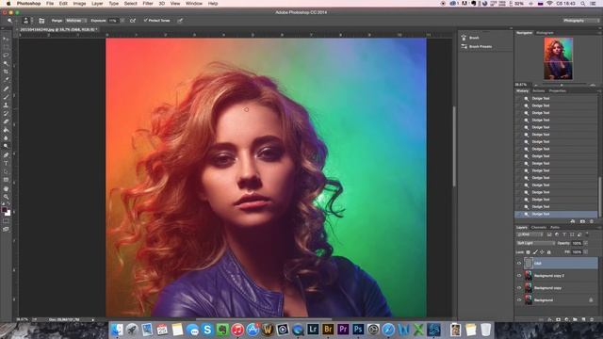Select the Dodge tool in toolbox
Image resolution: width=603 pixels, height=339 pixels.
tap(6, 146)
